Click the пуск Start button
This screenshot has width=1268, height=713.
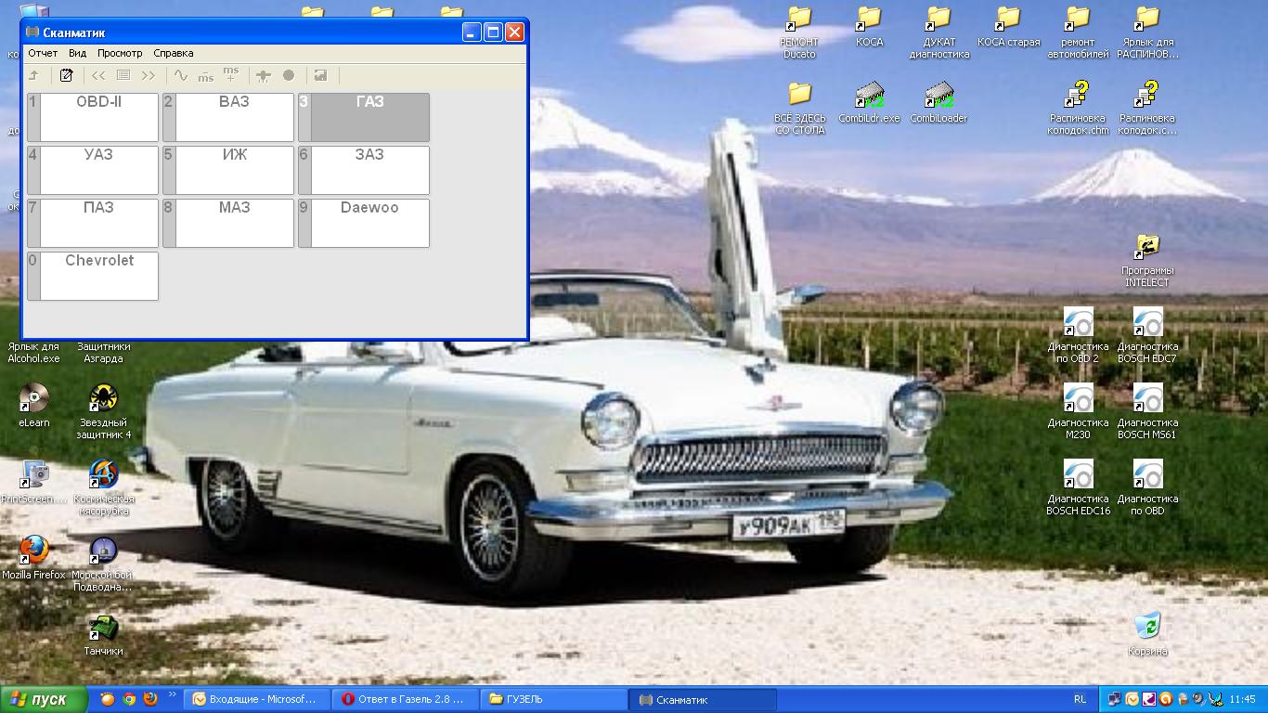45,699
